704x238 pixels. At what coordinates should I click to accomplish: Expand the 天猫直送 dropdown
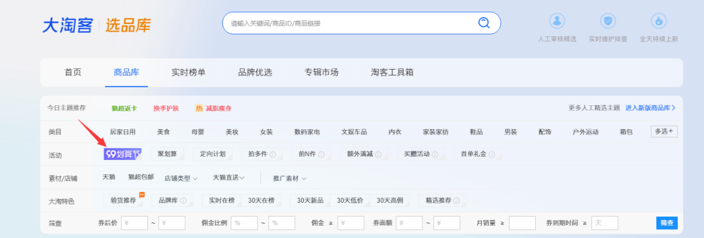229,178
